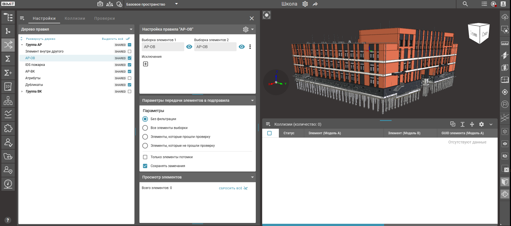Image resolution: width=511 pixels, height=226 pixels.
Task: Click the 'Развернуть дерево' link
Action: coord(41,39)
